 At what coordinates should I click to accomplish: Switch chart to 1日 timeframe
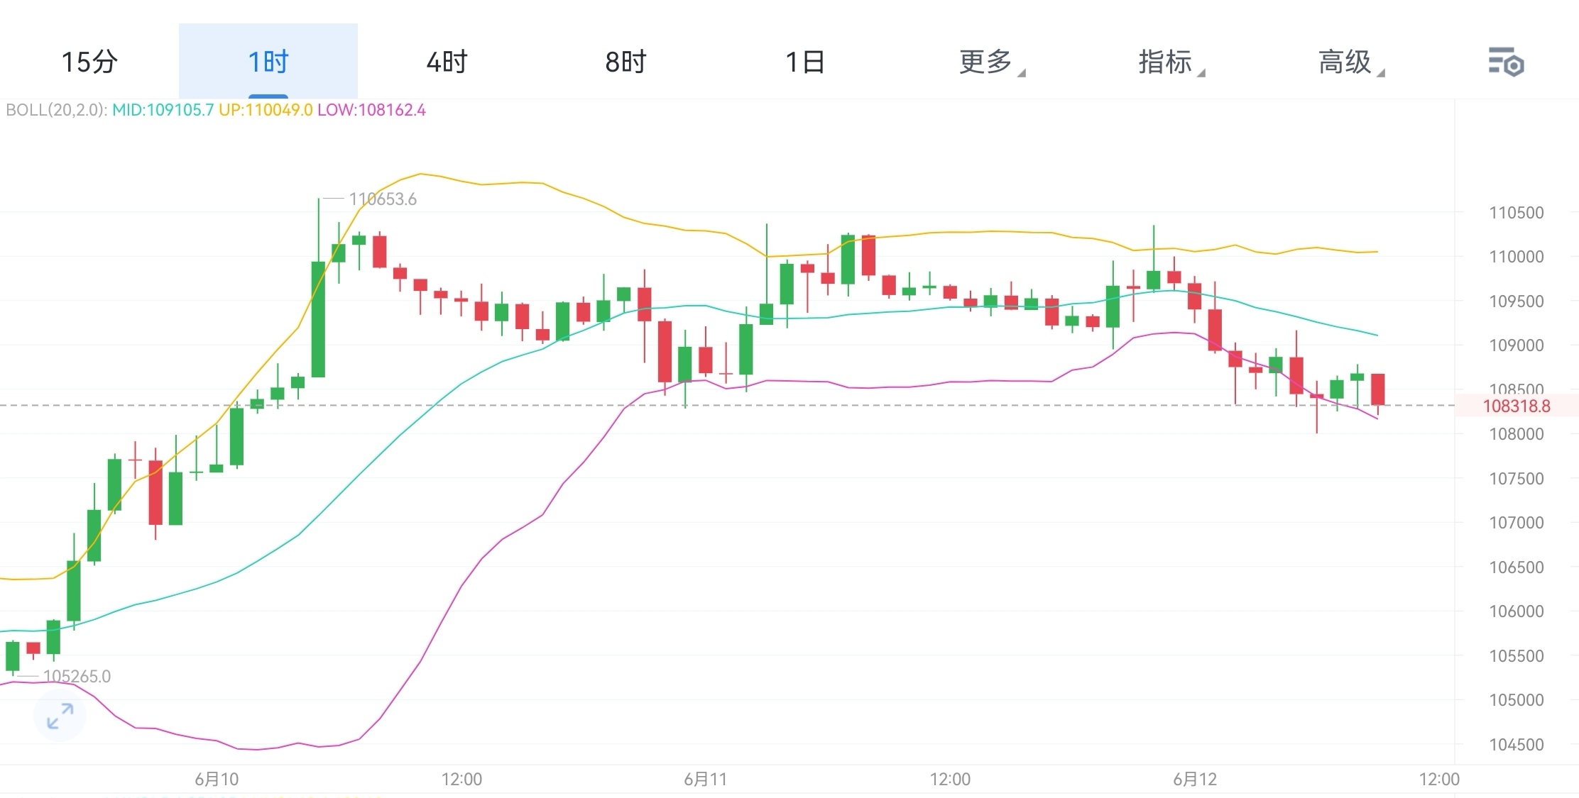(x=805, y=62)
